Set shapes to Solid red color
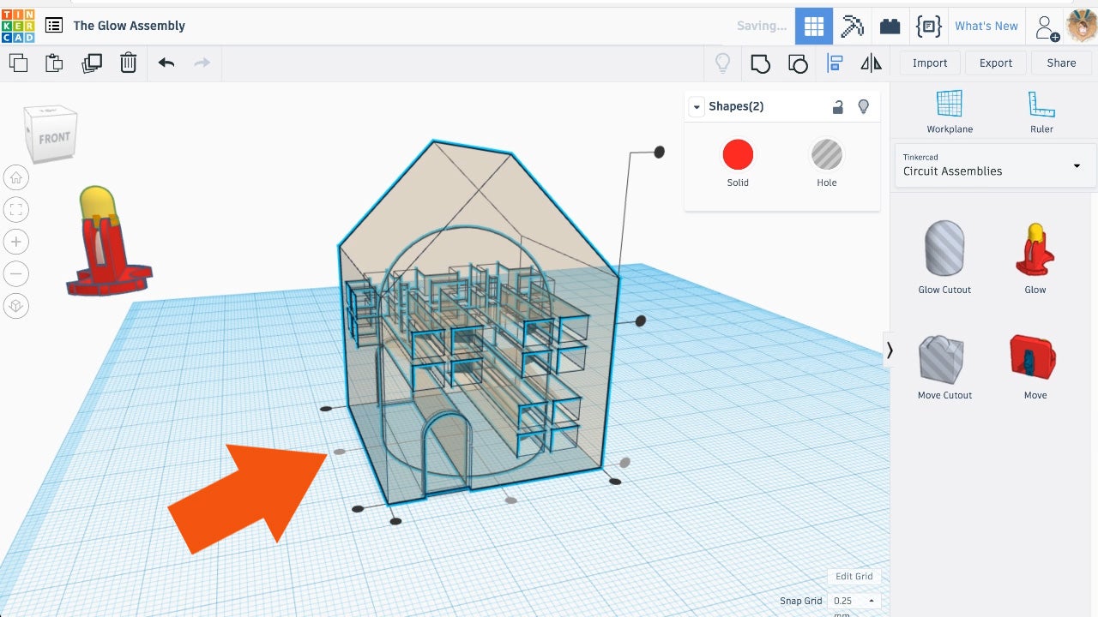 (738, 155)
